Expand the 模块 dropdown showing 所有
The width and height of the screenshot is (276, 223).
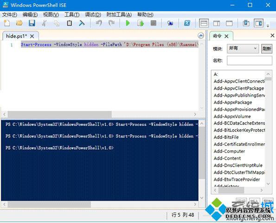[x=243, y=48]
